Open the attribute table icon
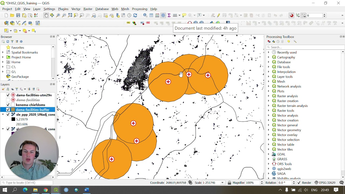345x194 pixels. point(151,15)
